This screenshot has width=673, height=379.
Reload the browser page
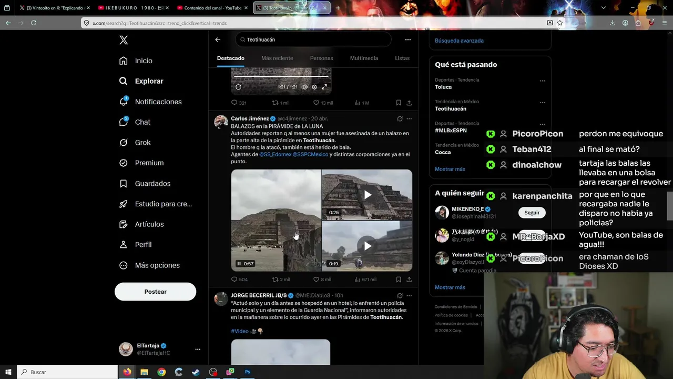[34, 23]
